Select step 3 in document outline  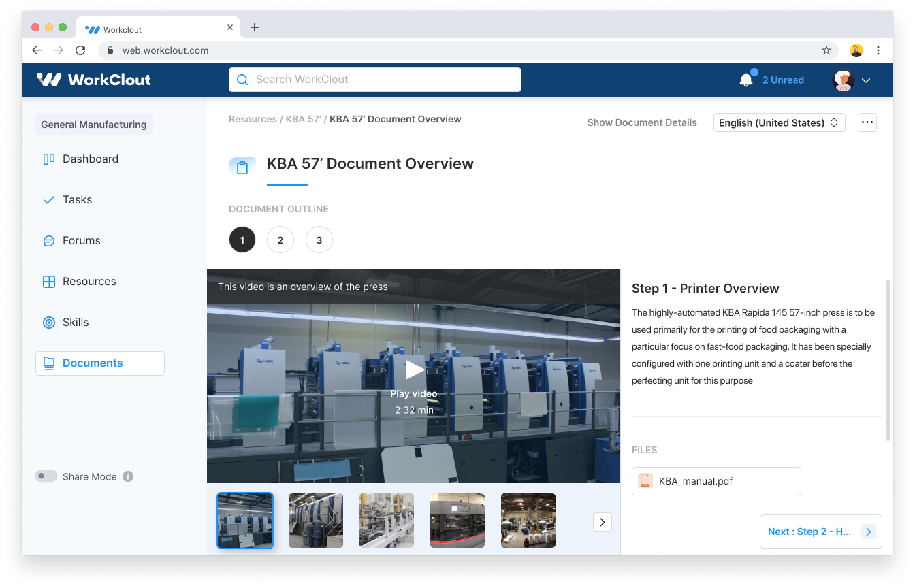pos(319,240)
